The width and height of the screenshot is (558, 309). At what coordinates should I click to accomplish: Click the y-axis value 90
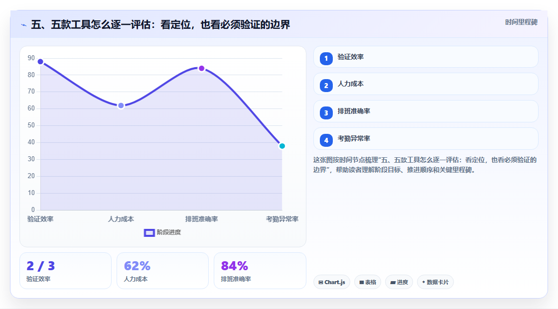[31, 58]
